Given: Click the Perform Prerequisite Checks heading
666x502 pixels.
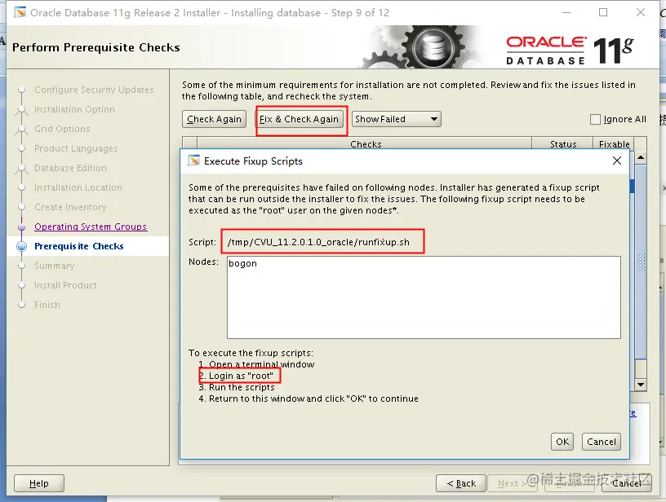Looking at the screenshot, I should 96,47.
